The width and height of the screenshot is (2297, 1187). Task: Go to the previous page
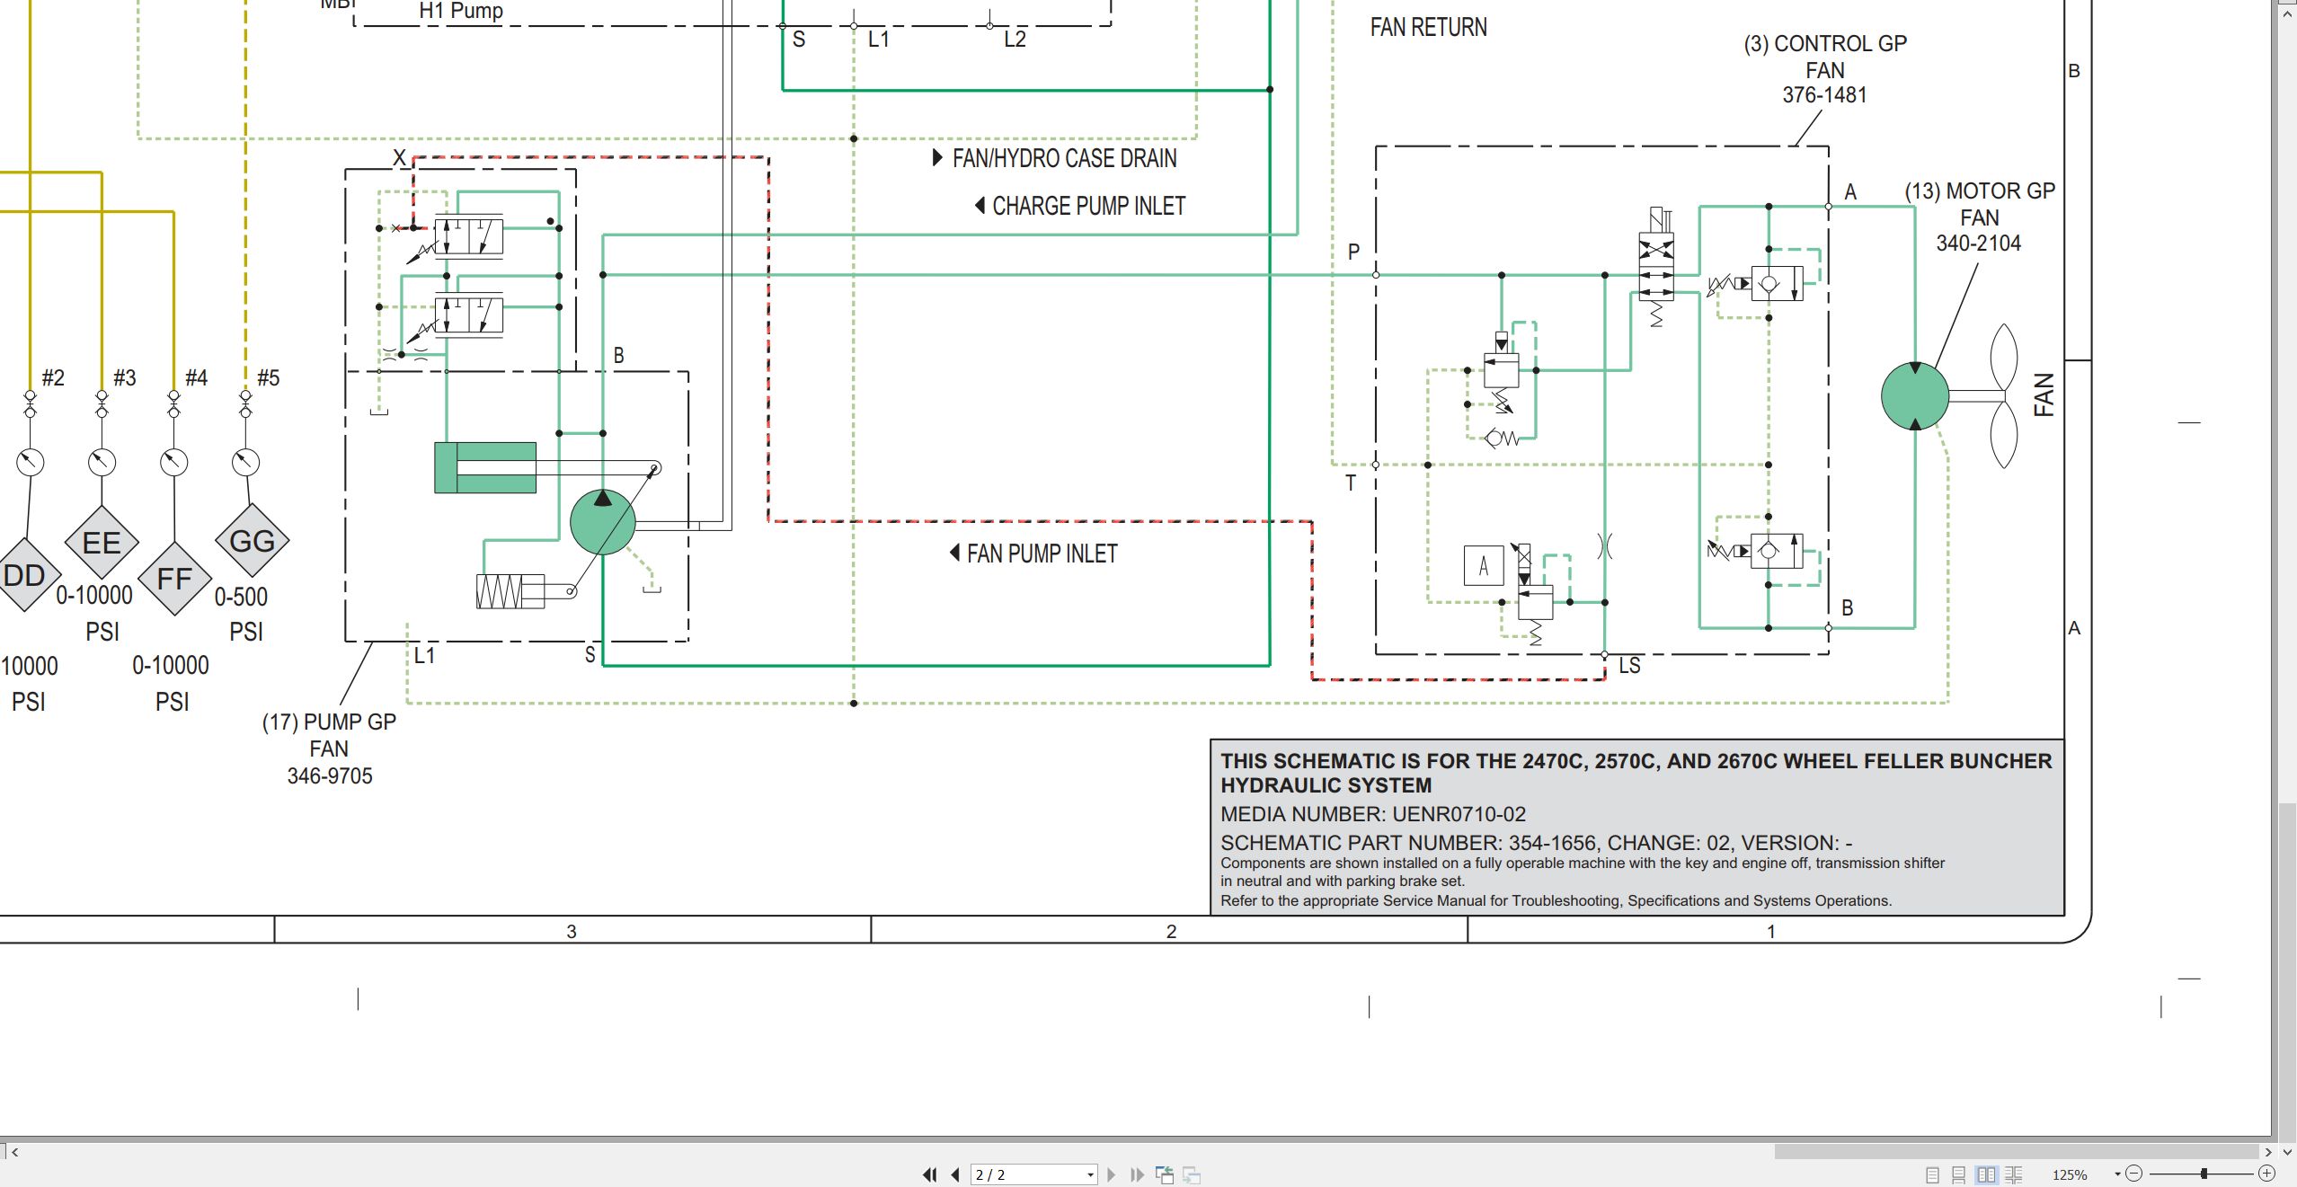tap(955, 1174)
